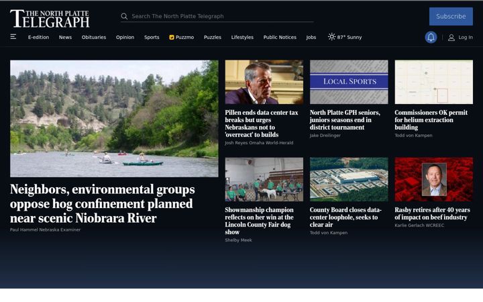Image resolution: width=483 pixels, height=302 pixels.
Task: Open the Puzzmo menu link
Action: [x=181, y=38]
